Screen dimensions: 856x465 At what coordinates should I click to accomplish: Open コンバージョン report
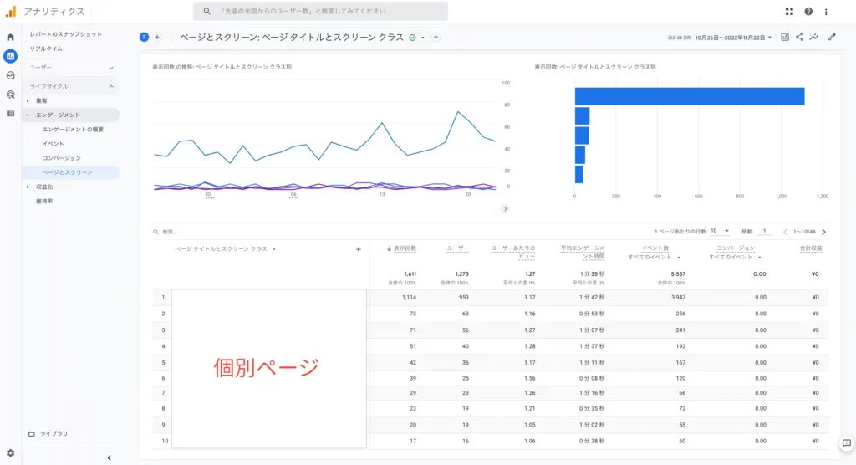click(x=61, y=158)
